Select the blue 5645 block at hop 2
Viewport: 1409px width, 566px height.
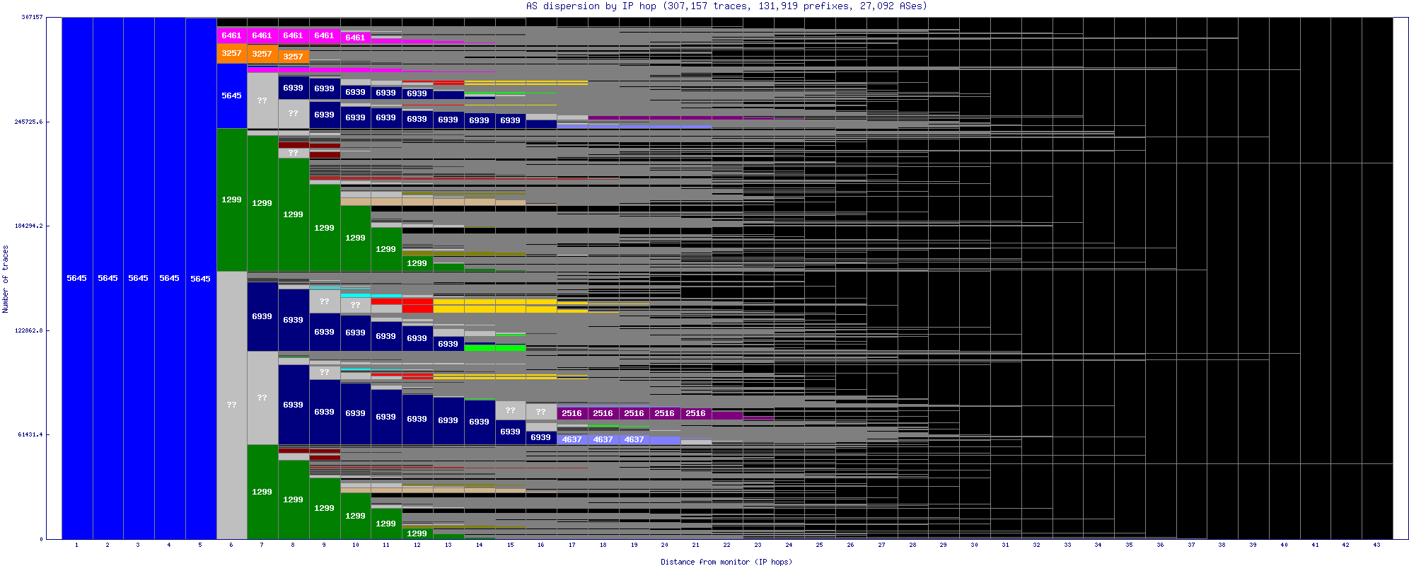[108, 278]
